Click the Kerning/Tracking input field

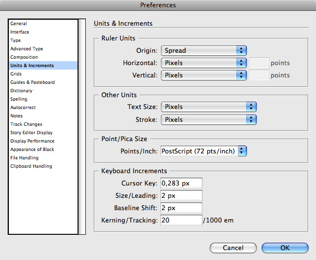coord(181,220)
